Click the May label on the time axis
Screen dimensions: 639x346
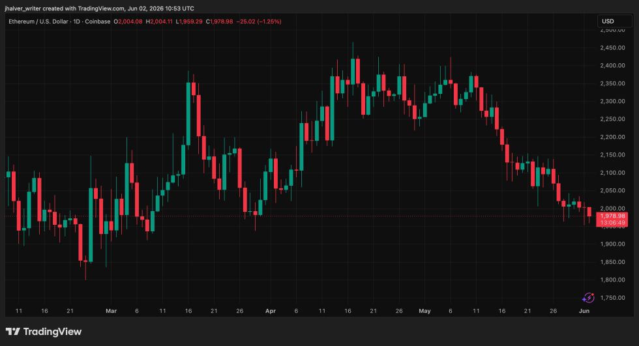[424, 311]
